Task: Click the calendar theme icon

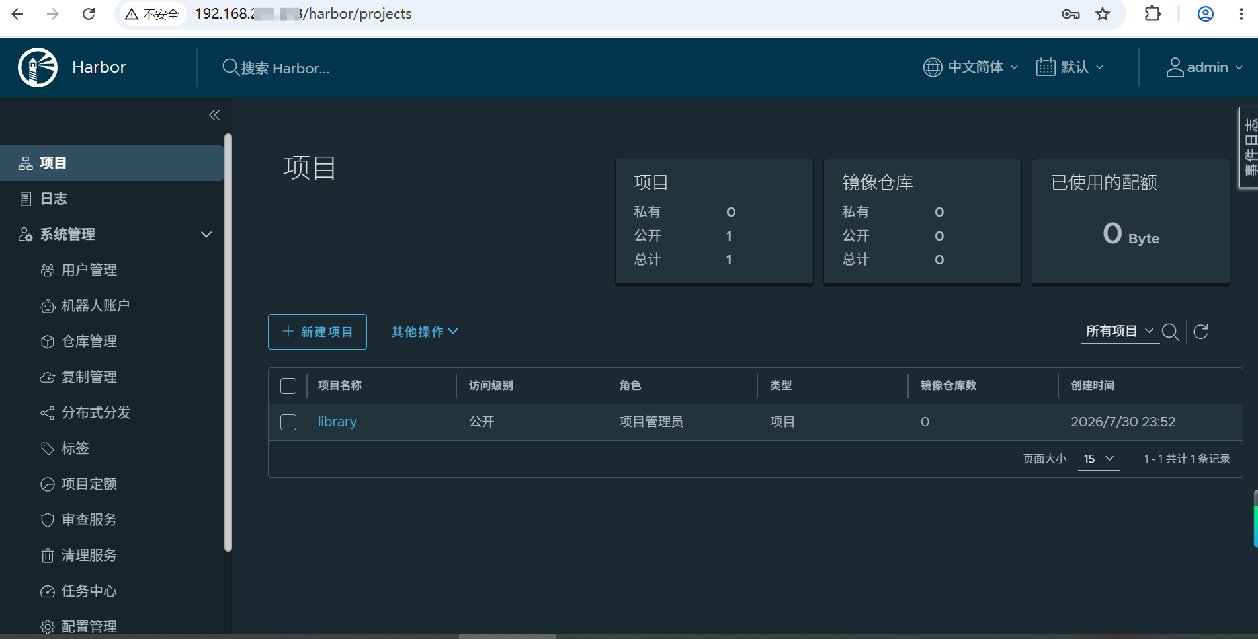Action: (x=1046, y=67)
